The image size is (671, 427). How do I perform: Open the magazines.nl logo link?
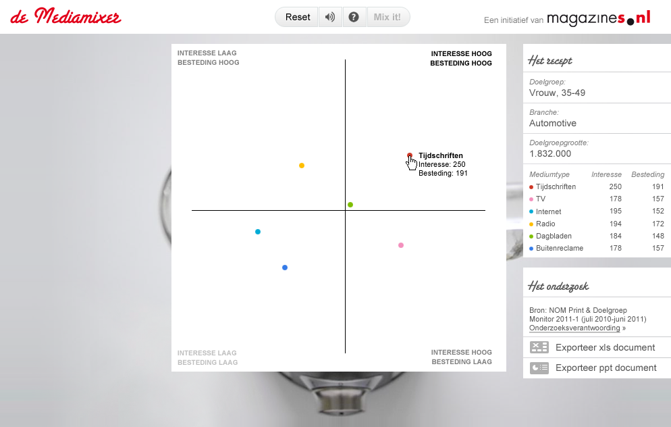coord(598,18)
